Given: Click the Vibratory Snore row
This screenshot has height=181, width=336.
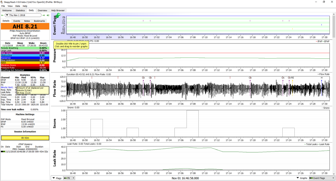Looking at the screenshot, I should (x=25, y=65).
